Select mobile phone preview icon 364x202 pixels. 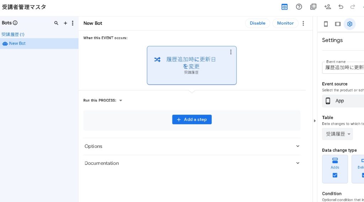pos(326,24)
